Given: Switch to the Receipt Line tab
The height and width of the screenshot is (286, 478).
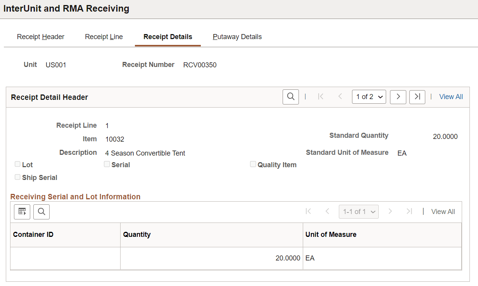Looking at the screenshot, I should 104,37.
